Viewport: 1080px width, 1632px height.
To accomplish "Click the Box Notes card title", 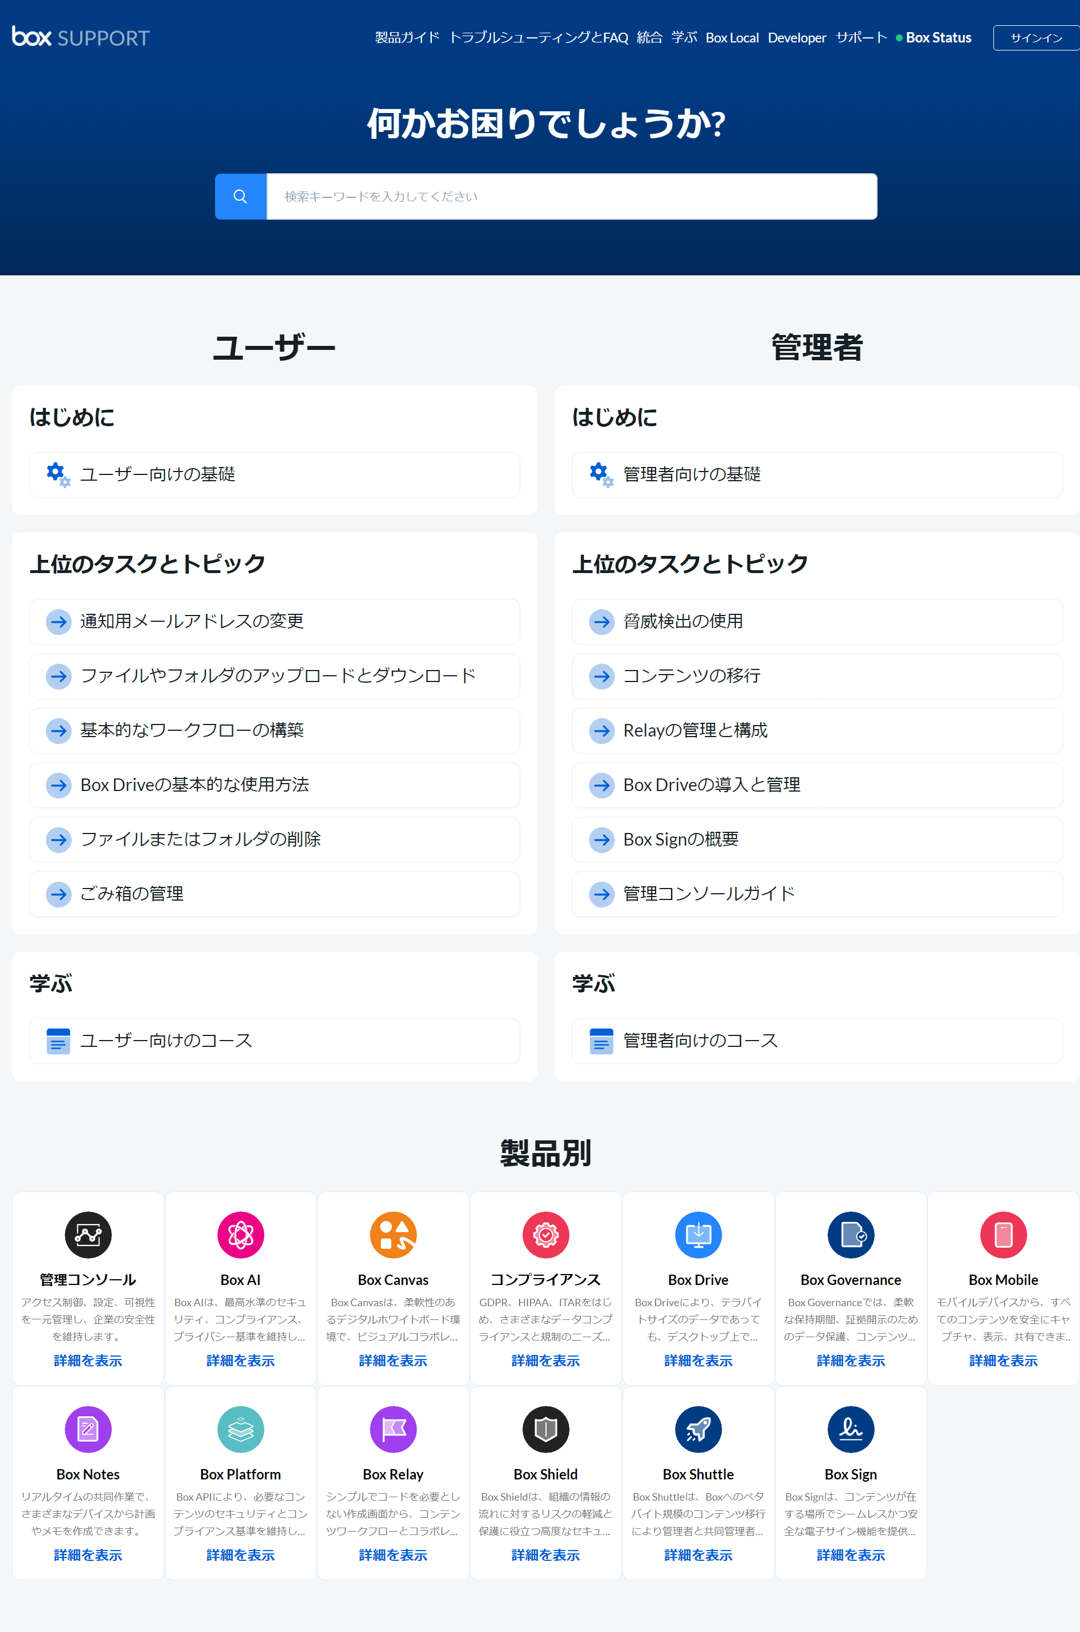I will (88, 1474).
